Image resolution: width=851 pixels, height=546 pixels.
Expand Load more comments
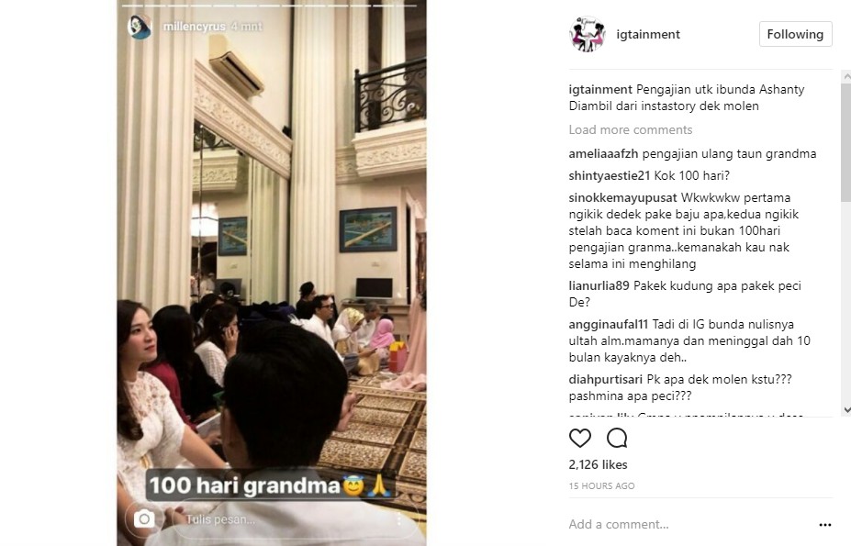[x=630, y=129]
